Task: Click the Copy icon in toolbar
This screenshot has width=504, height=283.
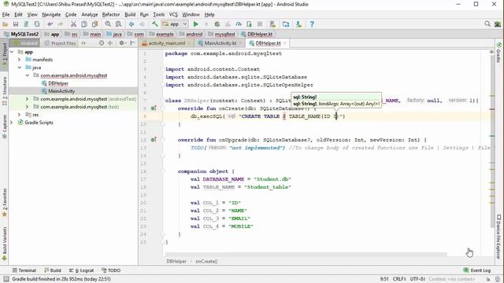Action: [84, 24]
